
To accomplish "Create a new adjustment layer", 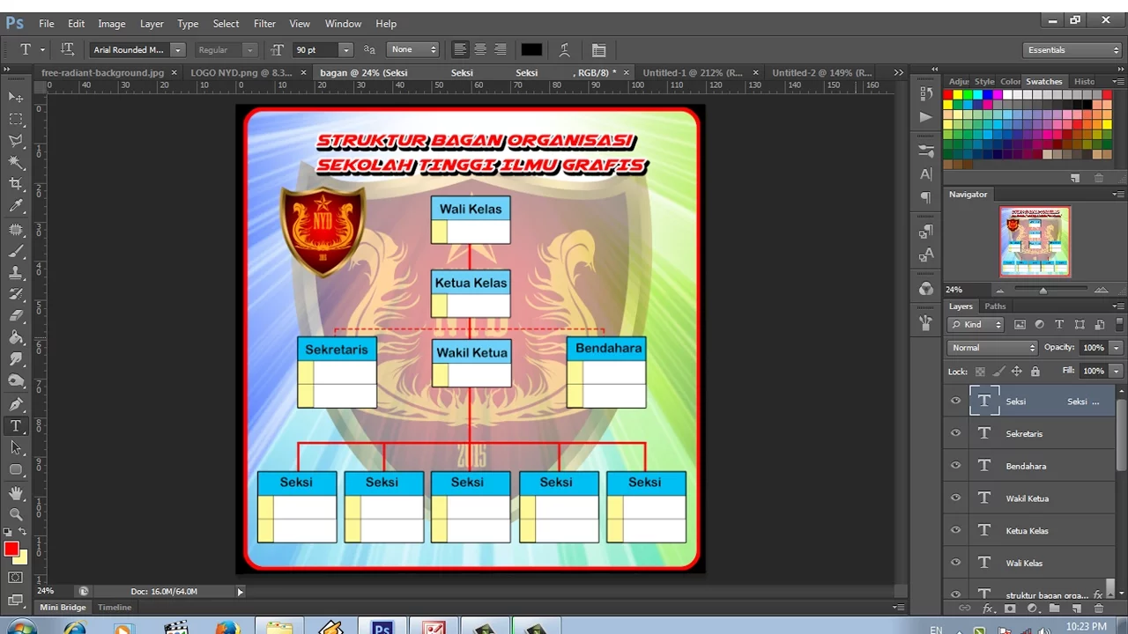I will pyautogui.click(x=1032, y=608).
